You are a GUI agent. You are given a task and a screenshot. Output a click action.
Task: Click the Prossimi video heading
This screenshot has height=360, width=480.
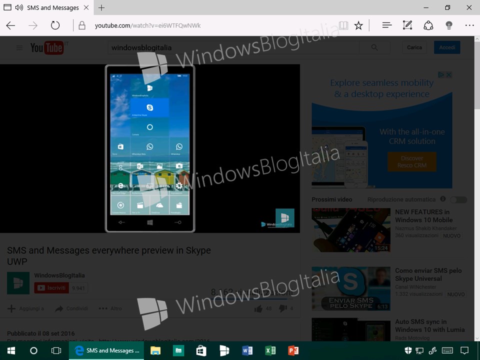coord(332,199)
